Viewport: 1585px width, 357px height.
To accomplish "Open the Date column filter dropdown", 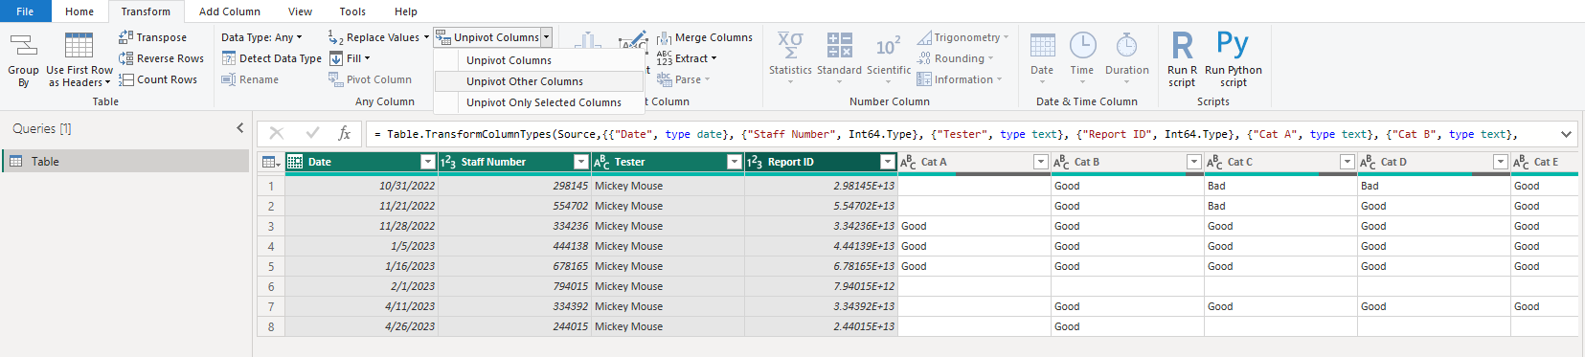I will 428,162.
